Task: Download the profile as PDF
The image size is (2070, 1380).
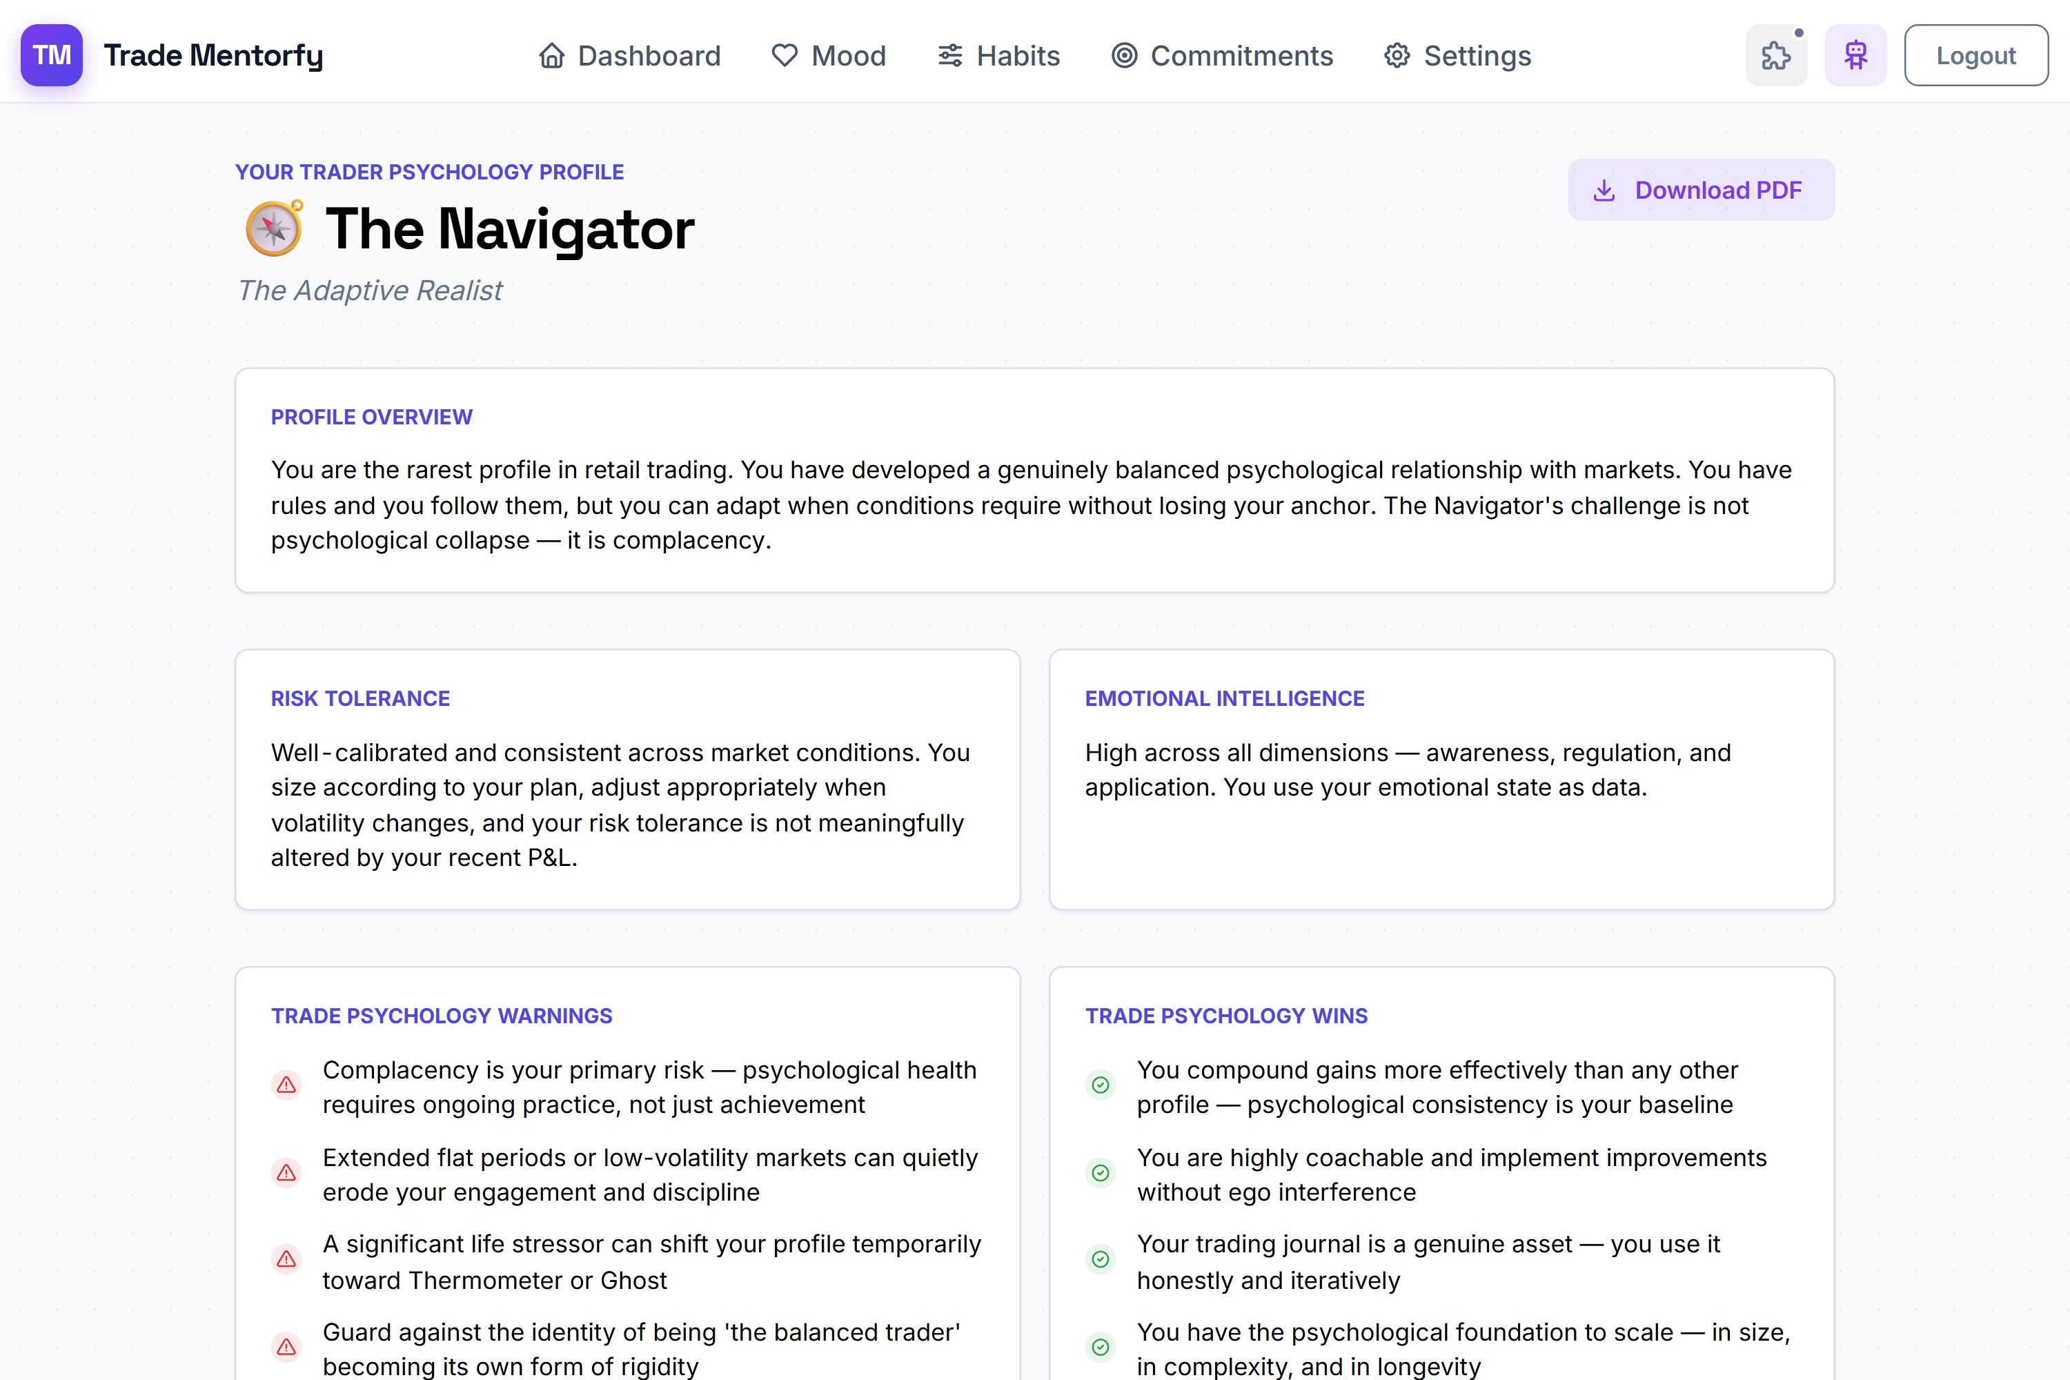Action: tap(1700, 190)
